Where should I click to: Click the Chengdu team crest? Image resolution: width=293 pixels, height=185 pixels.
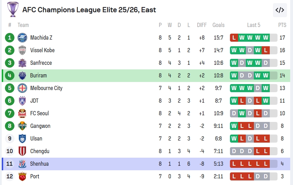click(22, 151)
